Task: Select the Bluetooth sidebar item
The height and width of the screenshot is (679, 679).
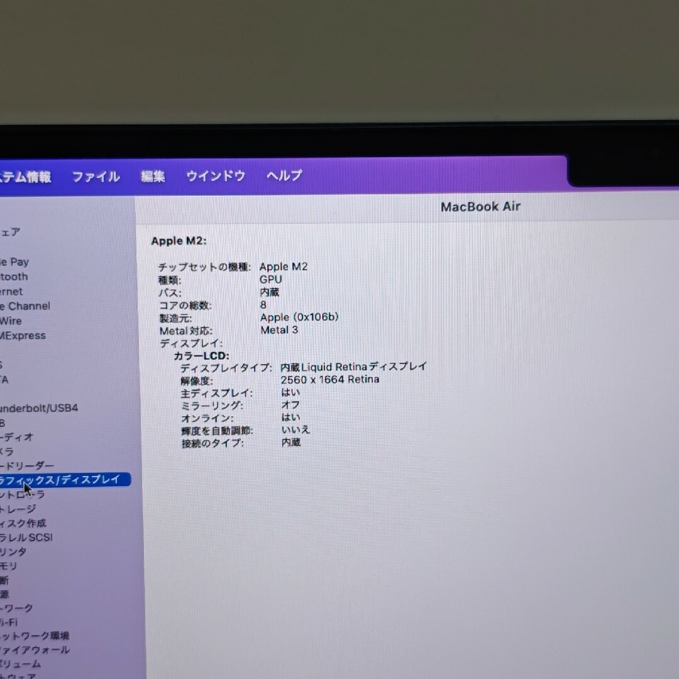Action: (14, 277)
